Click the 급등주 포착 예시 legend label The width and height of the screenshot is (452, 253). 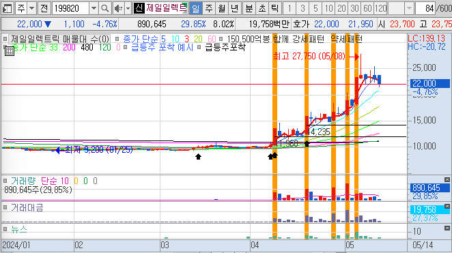point(162,47)
